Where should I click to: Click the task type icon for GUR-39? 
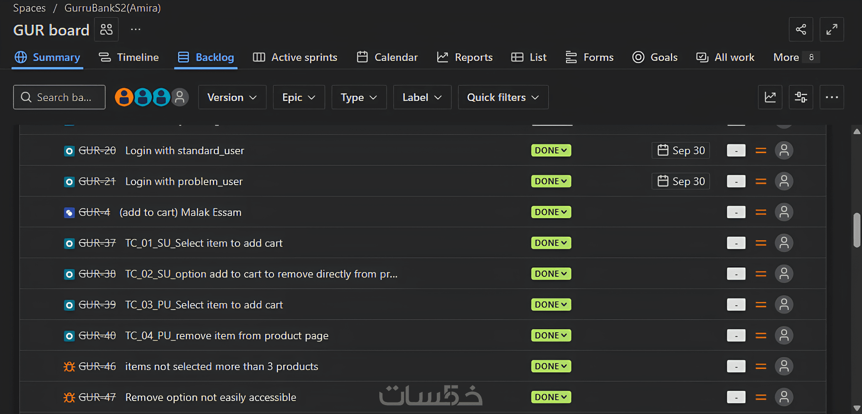click(x=69, y=305)
